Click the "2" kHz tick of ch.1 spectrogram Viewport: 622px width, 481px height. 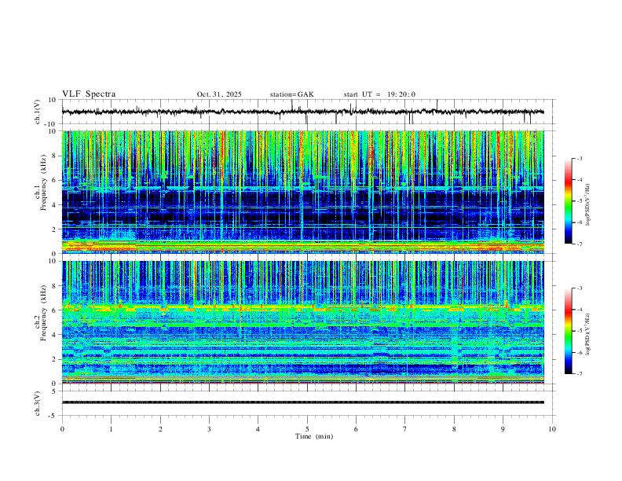(x=55, y=229)
